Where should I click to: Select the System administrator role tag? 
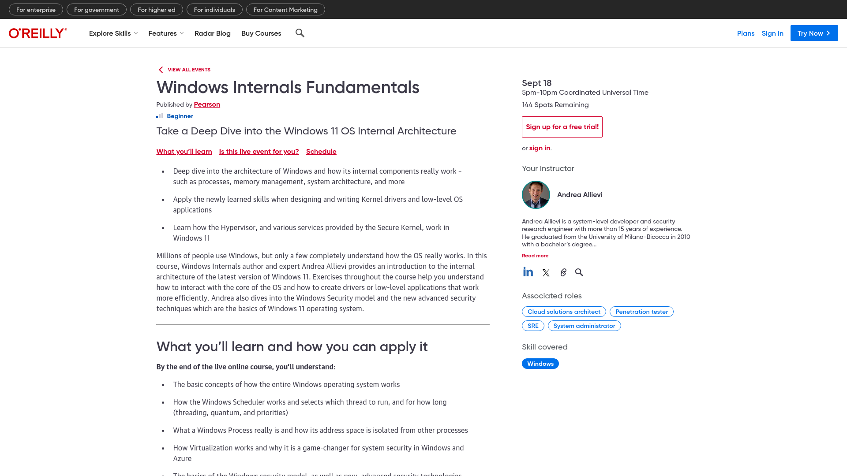(x=584, y=326)
